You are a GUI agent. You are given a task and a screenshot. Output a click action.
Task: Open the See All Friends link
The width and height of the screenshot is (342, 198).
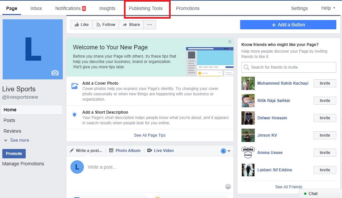(289, 187)
